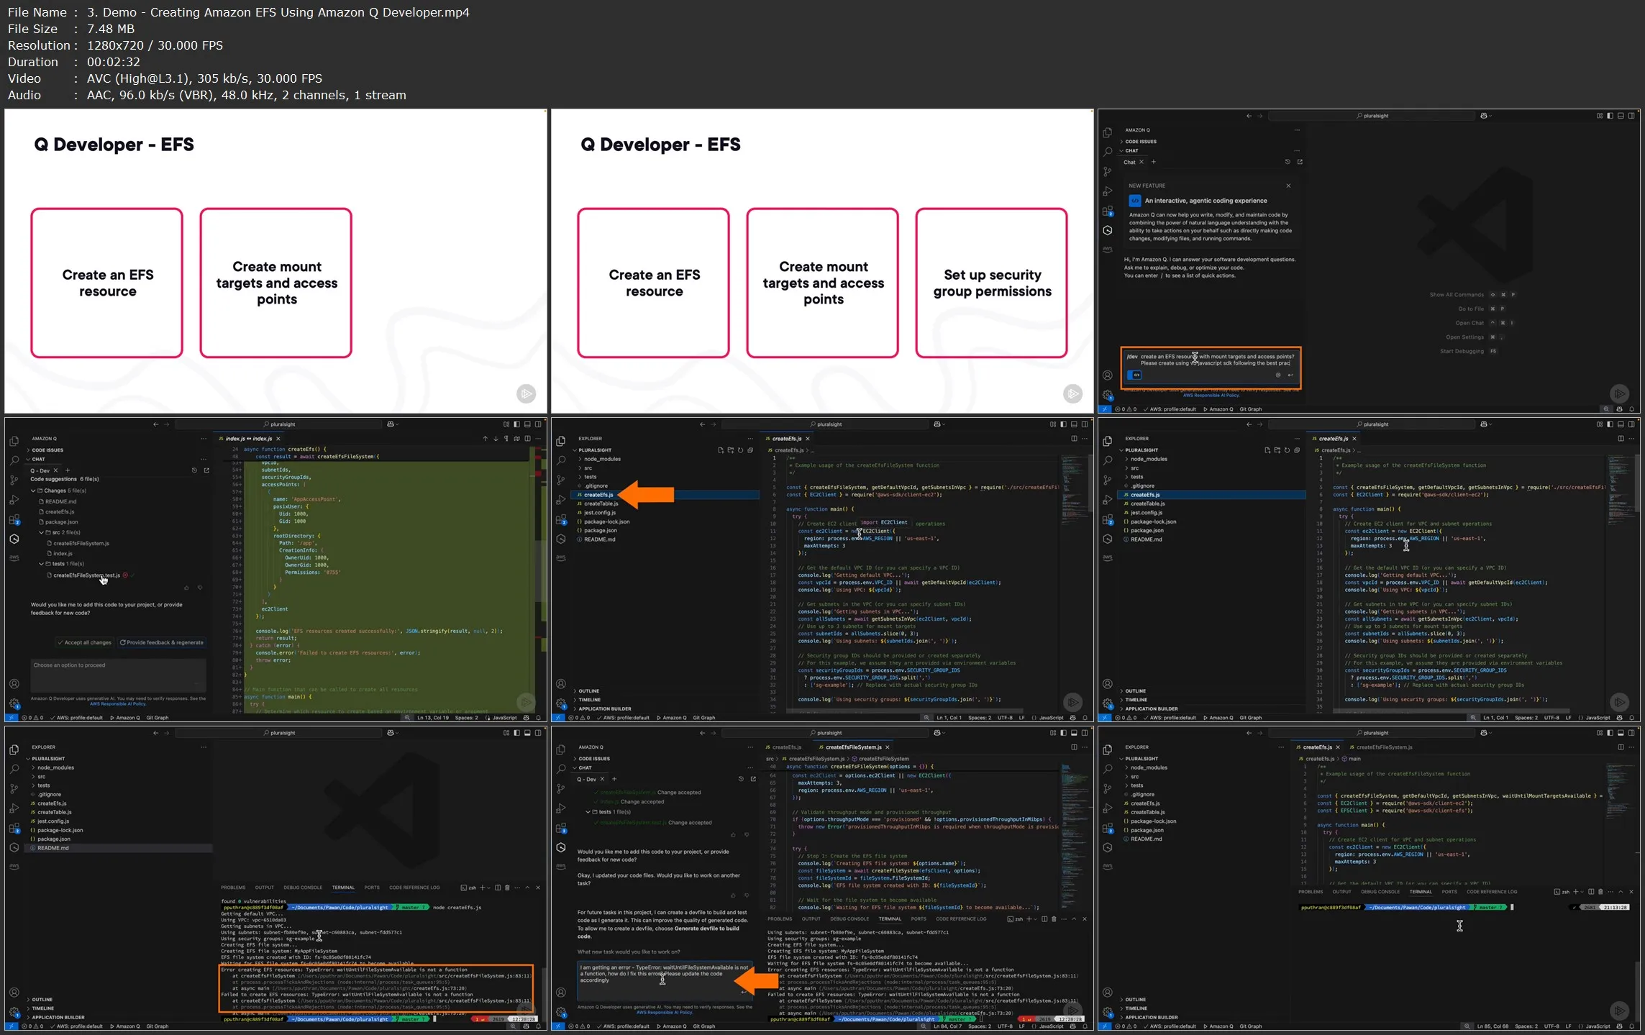Go to previous change in index.js diff toolbar
This screenshot has width=1645, height=1035.
[x=485, y=438]
